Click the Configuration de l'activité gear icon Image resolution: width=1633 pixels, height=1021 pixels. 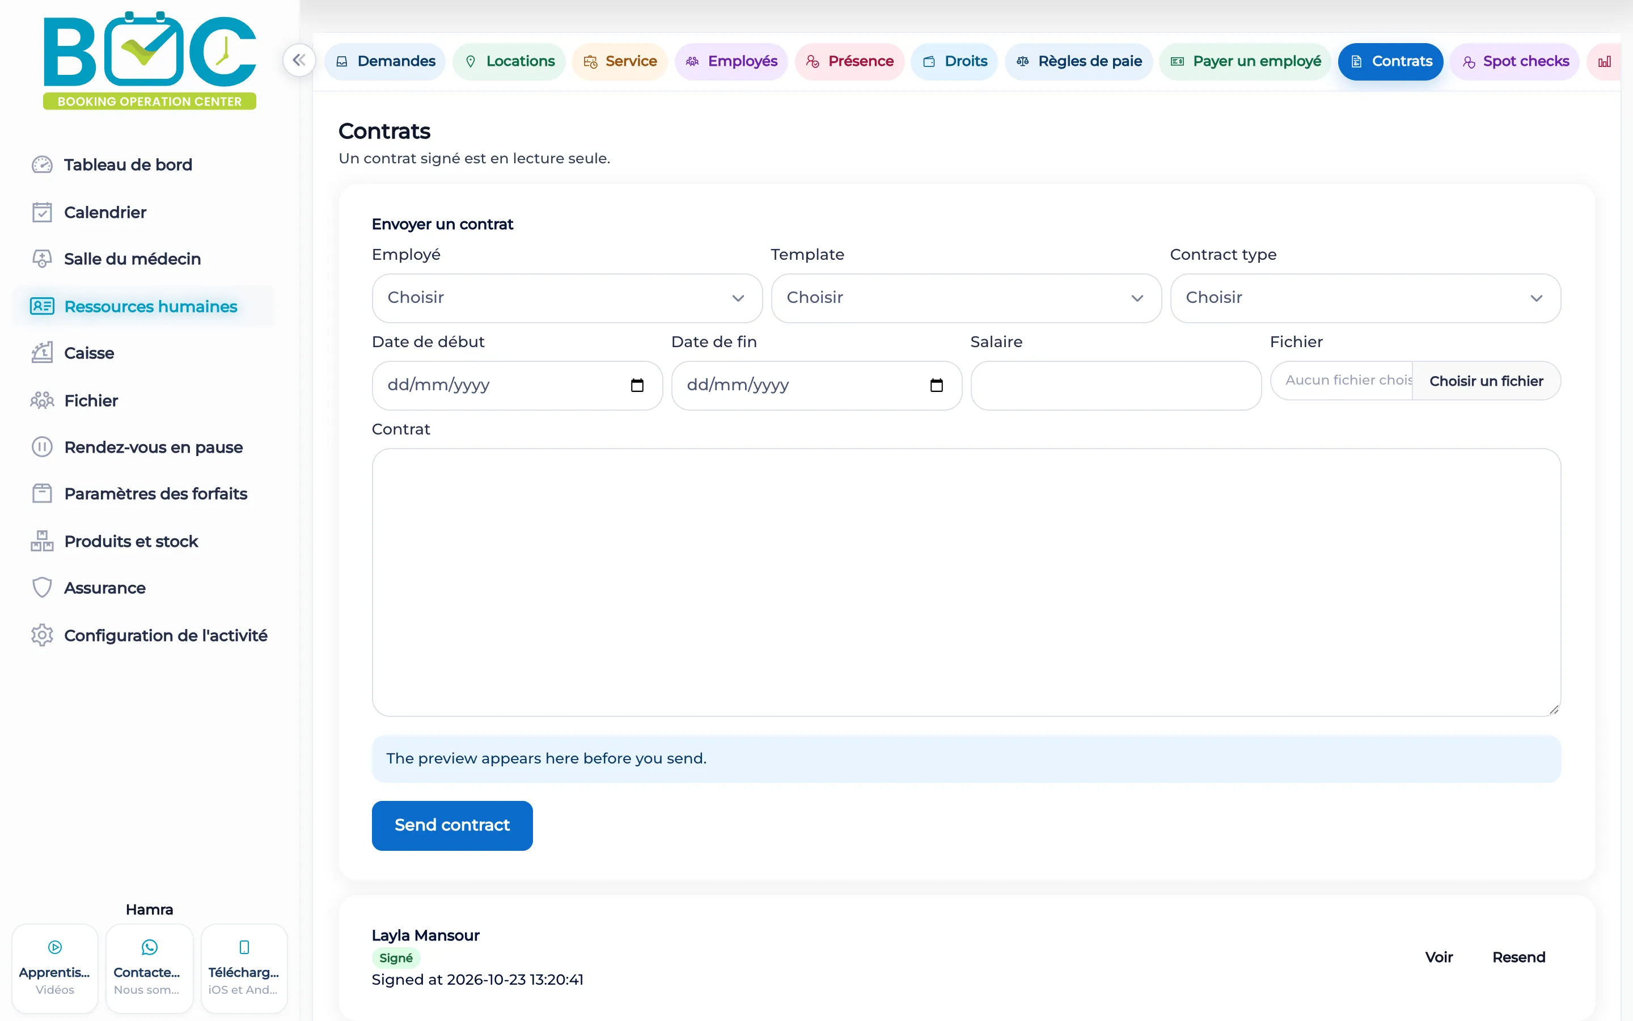coord(42,635)
